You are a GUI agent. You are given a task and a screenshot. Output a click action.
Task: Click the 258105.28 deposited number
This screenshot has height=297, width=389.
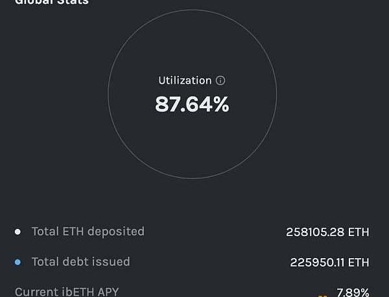tap(316, 232)
